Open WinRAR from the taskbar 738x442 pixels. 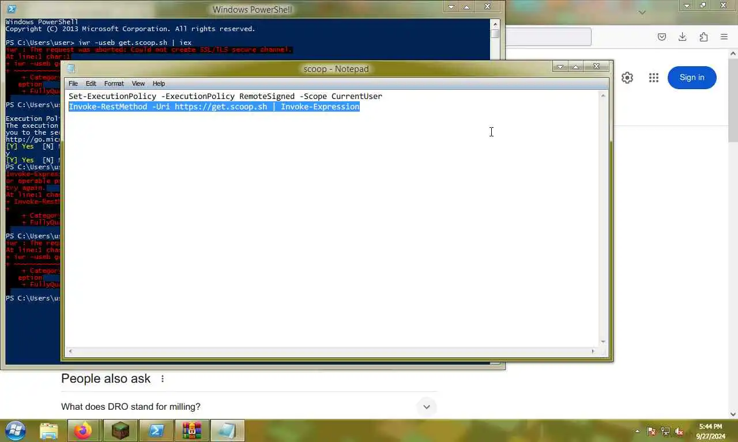(x=192, y=430)
